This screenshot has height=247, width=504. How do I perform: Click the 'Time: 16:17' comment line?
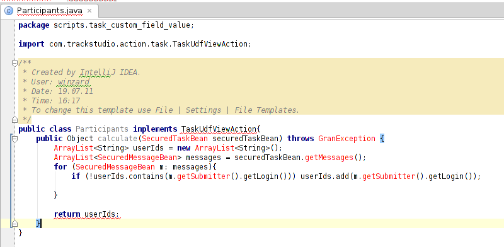point(52,101)
